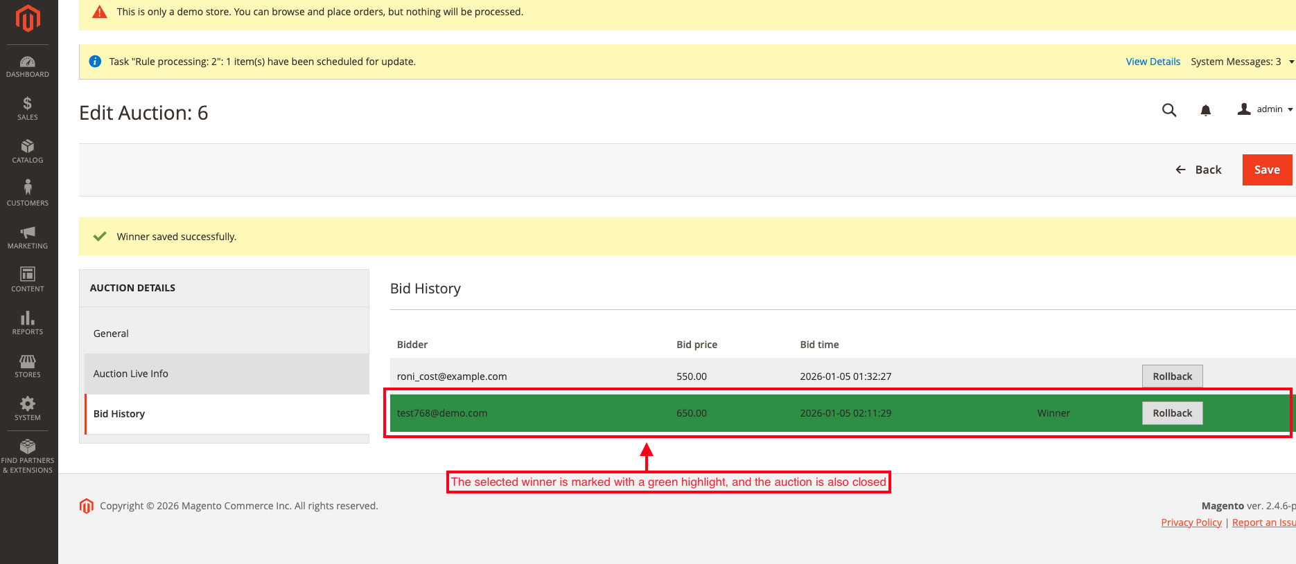
Task: Open the Privacy Policy link
Action: pyautogui.click(x=1191, y=522)
